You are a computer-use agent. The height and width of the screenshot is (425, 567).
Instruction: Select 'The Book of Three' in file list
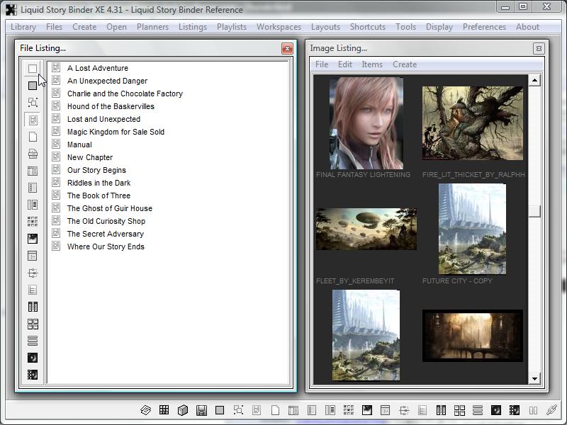click(99, 195)
